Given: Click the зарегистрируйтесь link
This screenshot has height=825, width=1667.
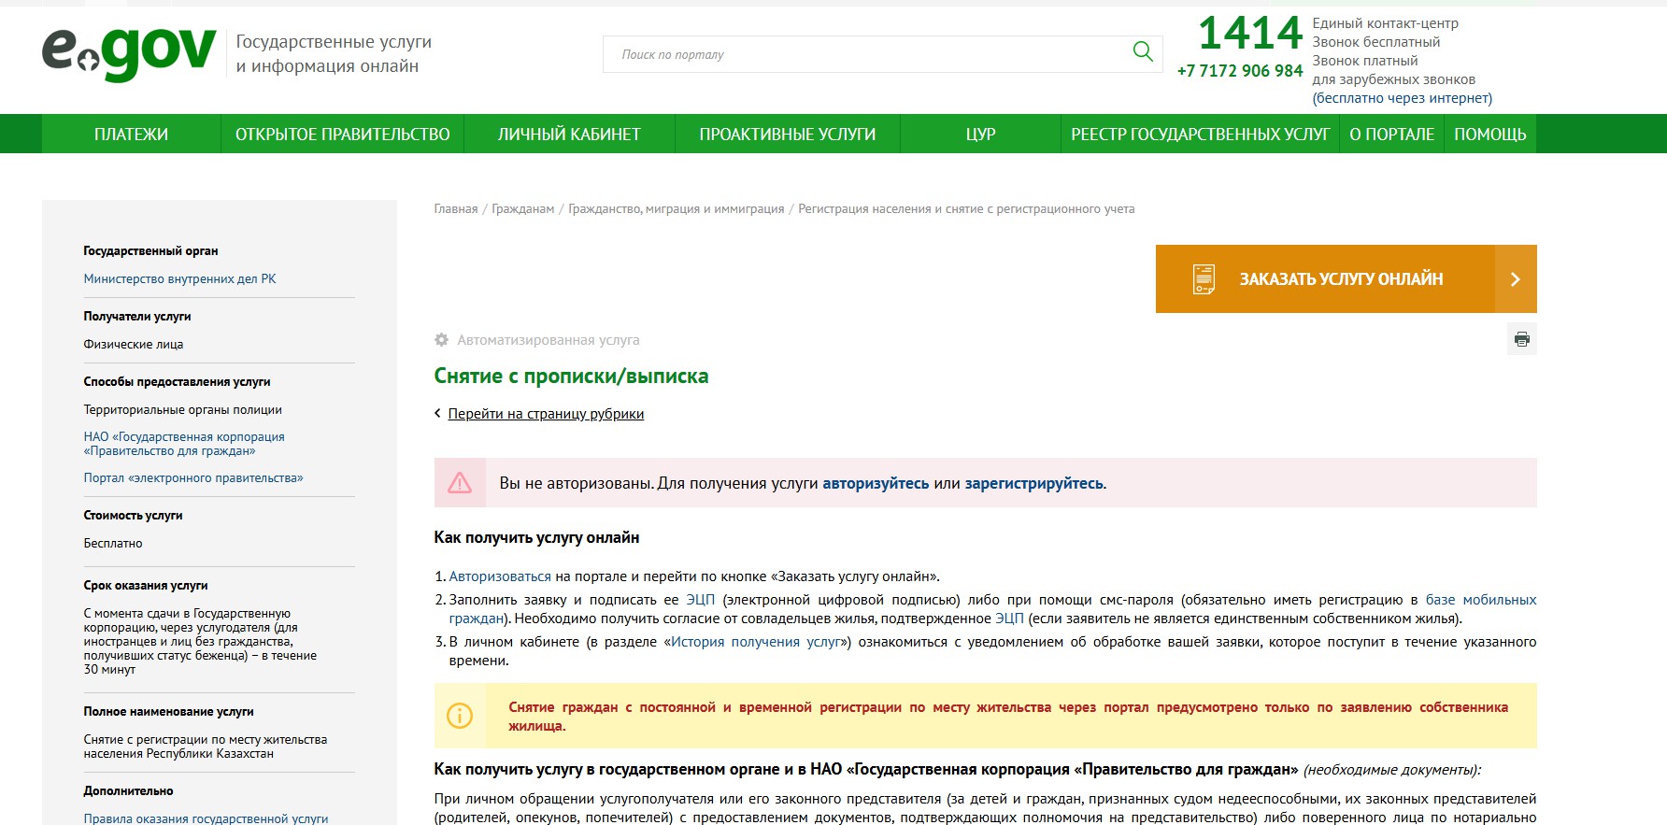Looking at the screenshot, I should coord(1033,484).
